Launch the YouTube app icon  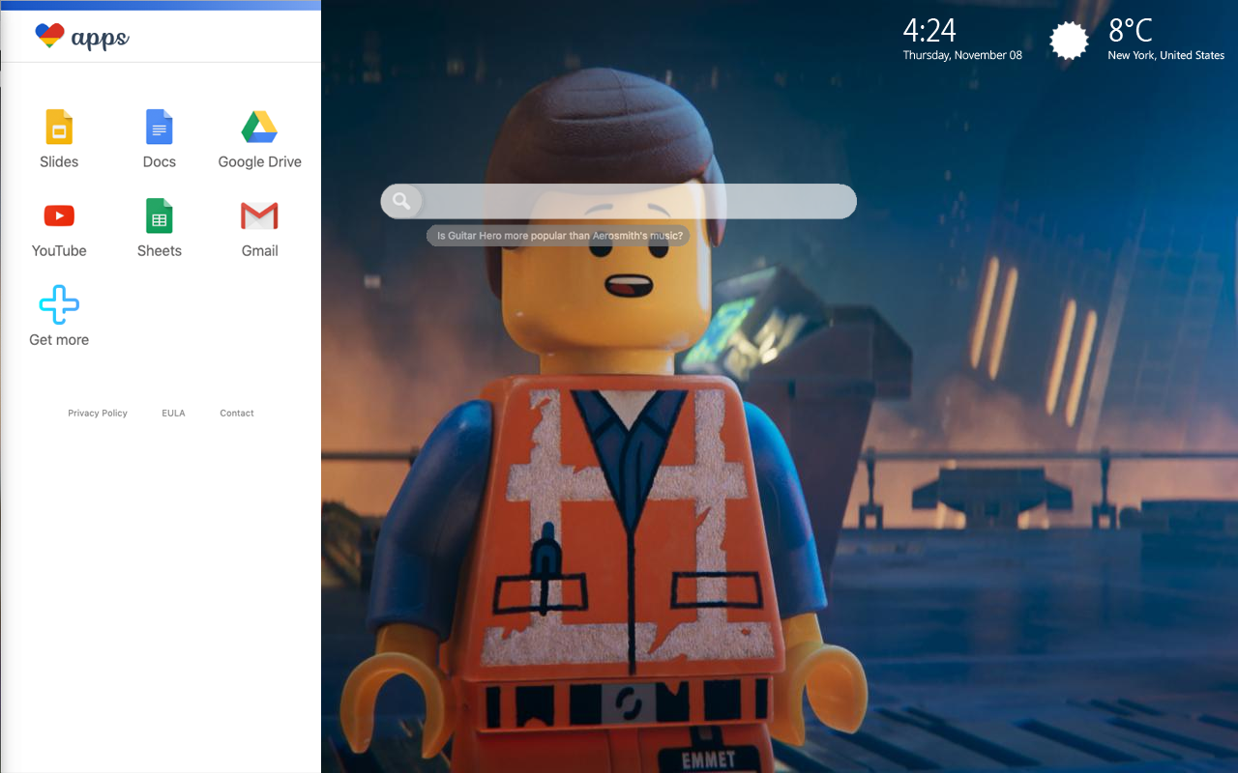[x=59, y=215]
